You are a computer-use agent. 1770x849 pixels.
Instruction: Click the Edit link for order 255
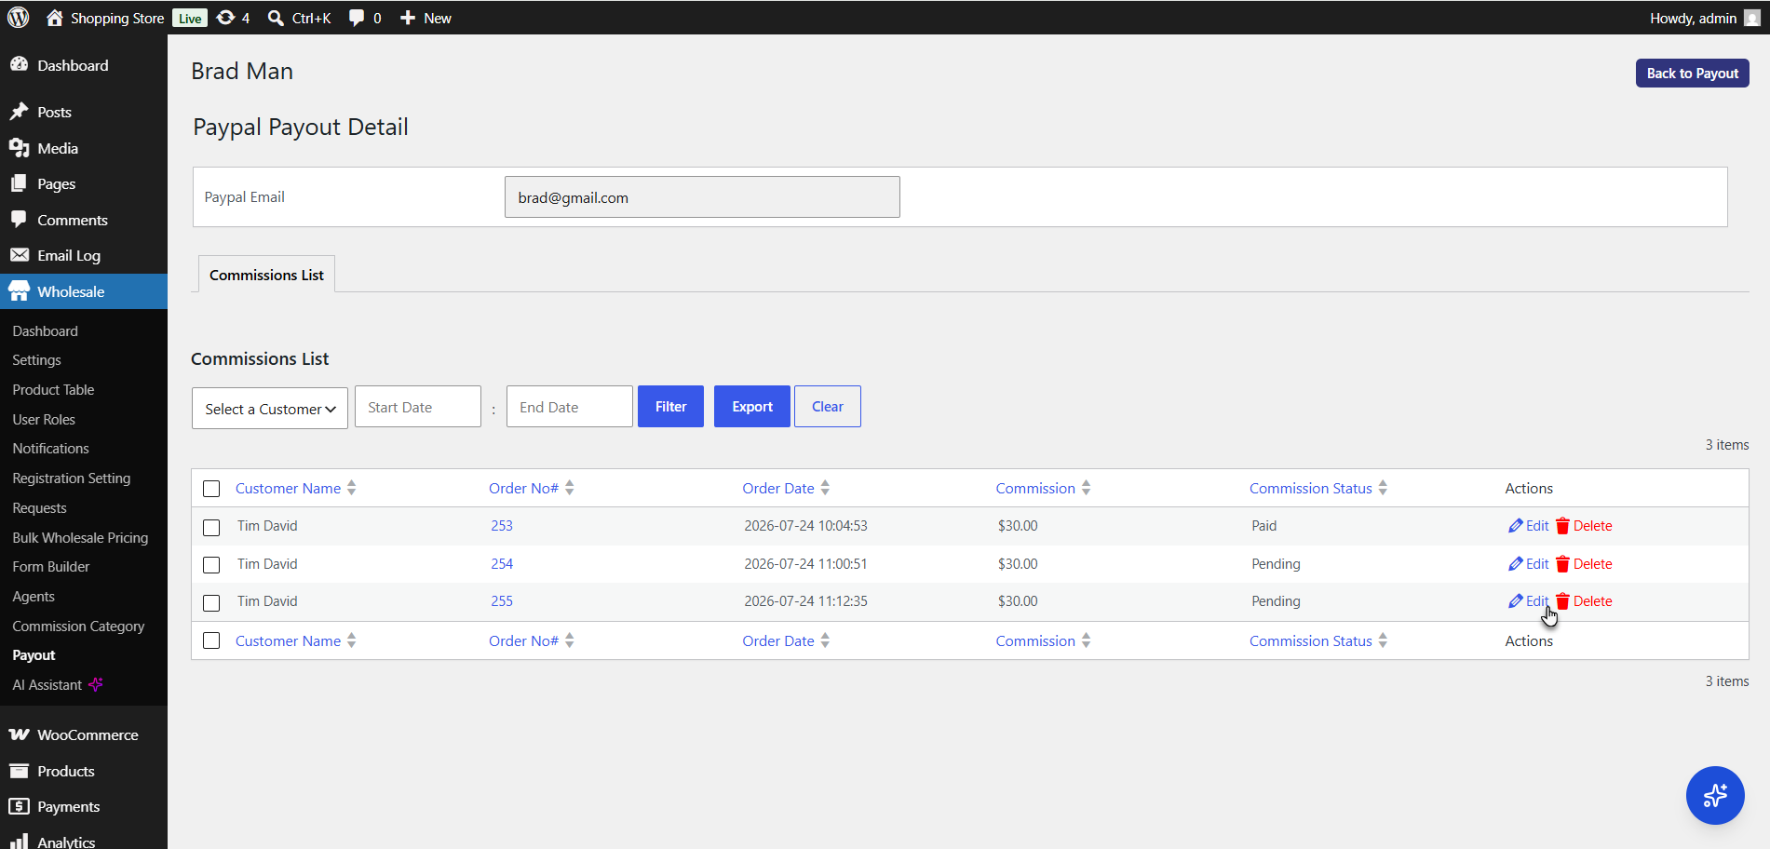1537,601
